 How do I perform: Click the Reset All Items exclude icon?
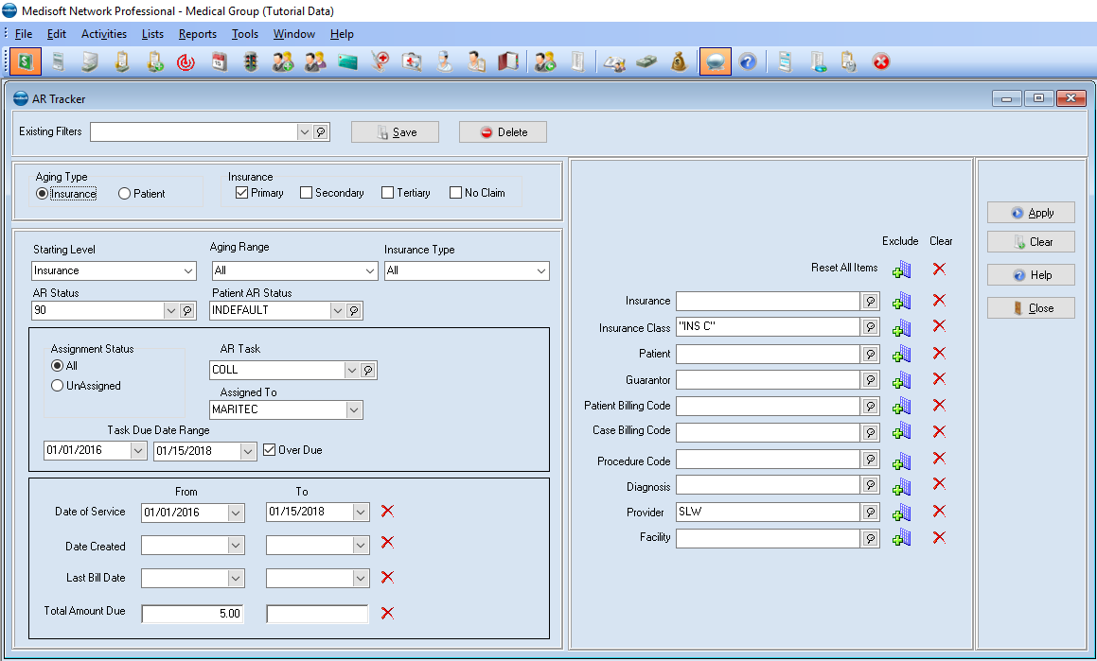902,269
